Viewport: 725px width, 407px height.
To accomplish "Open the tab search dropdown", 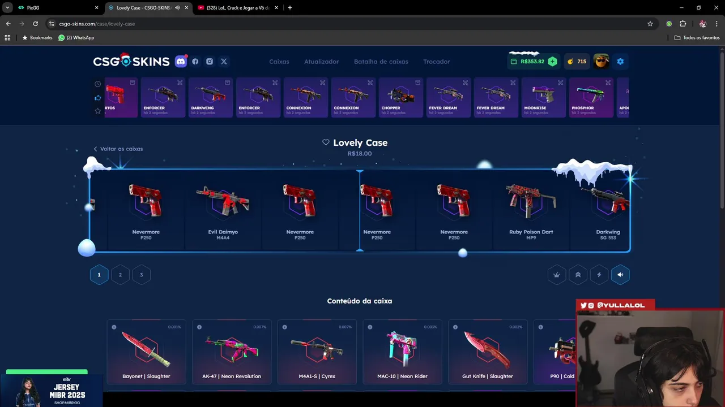I will click(7, 8).
